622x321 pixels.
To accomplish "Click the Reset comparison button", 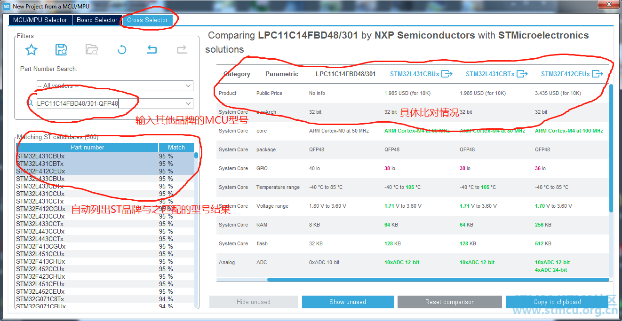I will (450, 302).
